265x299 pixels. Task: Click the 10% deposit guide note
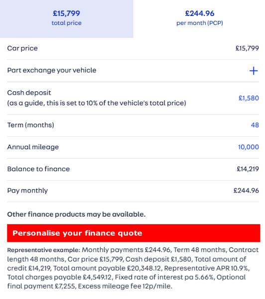[x=97, y=103]
